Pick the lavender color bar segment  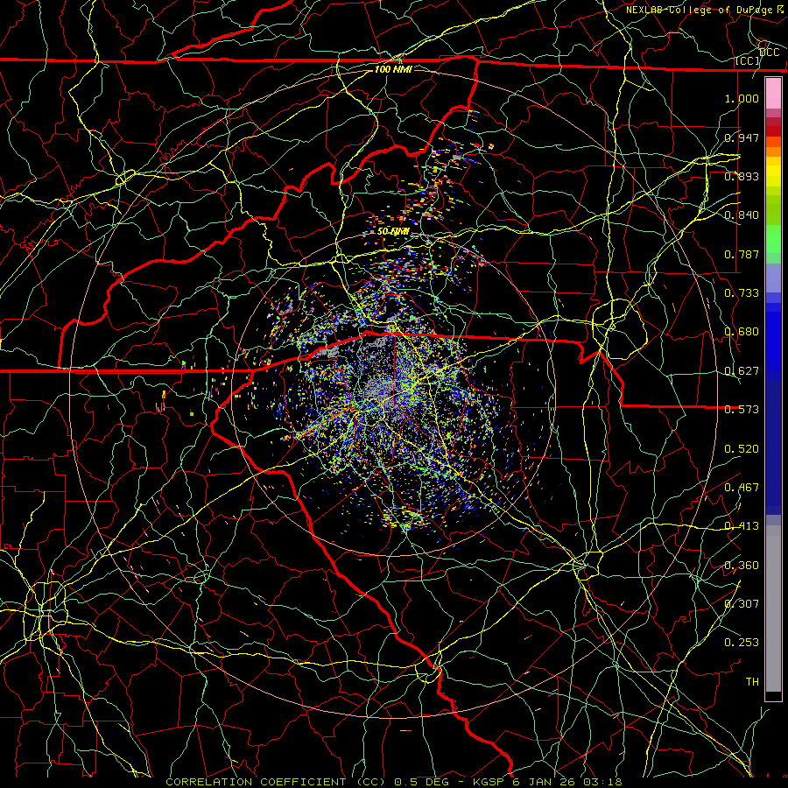pos(773,278)
